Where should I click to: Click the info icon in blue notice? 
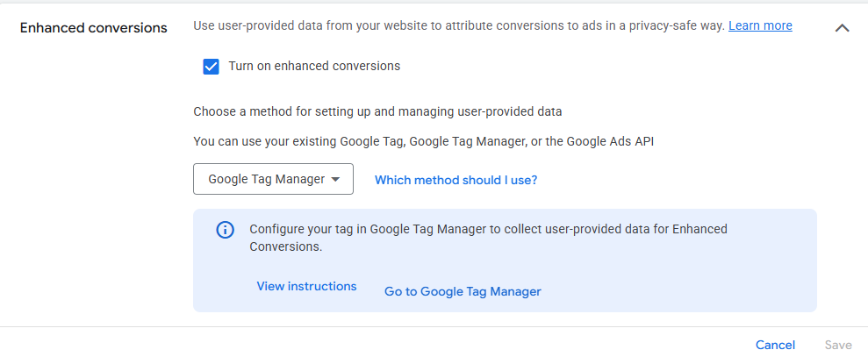click(x=225, y=230)
